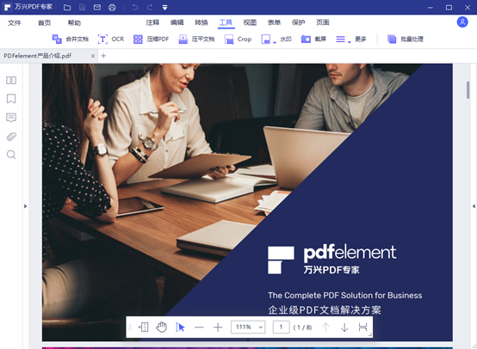The width and height of the screenshot is (477, 349).
Task: Redo the last action
Action: (x=150, y=7)
